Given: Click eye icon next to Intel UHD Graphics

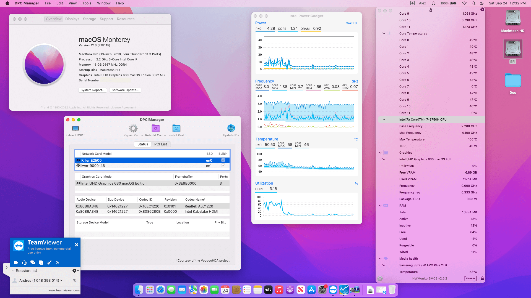Looking at the screenshot, I should (x=78, y=183).
